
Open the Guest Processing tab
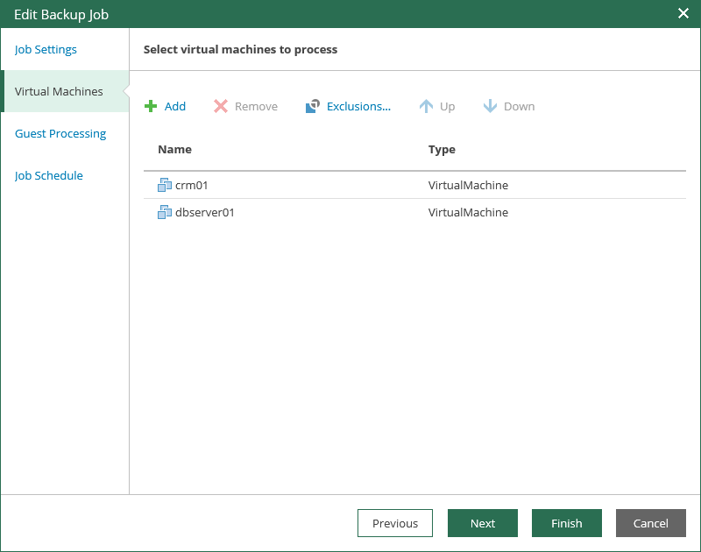[60, 133]
